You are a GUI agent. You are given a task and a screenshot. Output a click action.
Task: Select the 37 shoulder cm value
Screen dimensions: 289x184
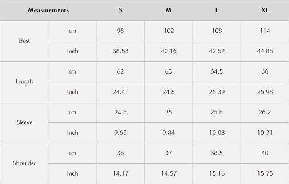(169, 153)
